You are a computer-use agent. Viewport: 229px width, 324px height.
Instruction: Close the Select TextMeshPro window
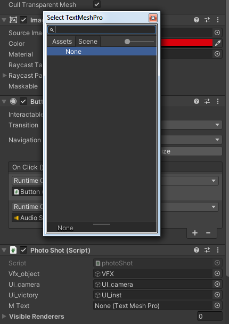pyautogui.click(x=153, y=18)
